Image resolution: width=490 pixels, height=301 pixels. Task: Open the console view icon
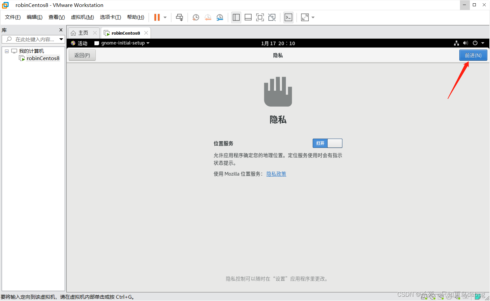pos(288,17)
